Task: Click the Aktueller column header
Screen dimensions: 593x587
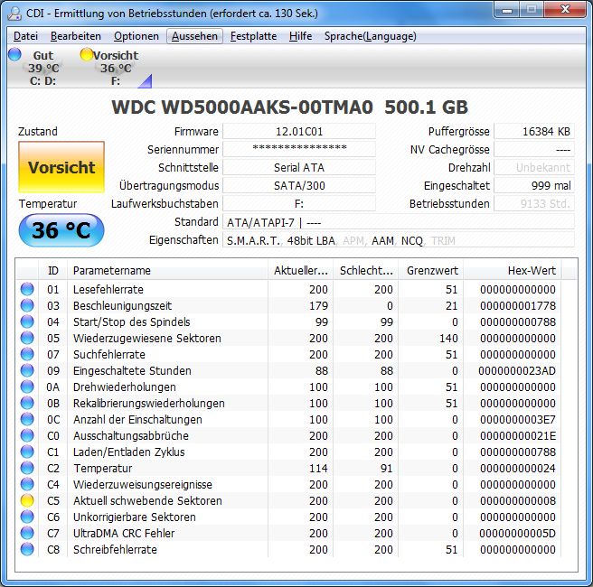Action: click(x=301, y=270)
